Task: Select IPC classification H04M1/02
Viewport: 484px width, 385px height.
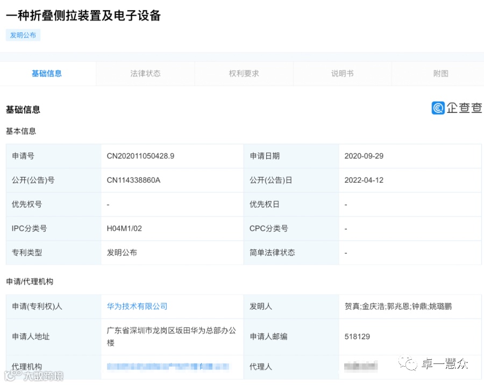Action: coord(124,229)
